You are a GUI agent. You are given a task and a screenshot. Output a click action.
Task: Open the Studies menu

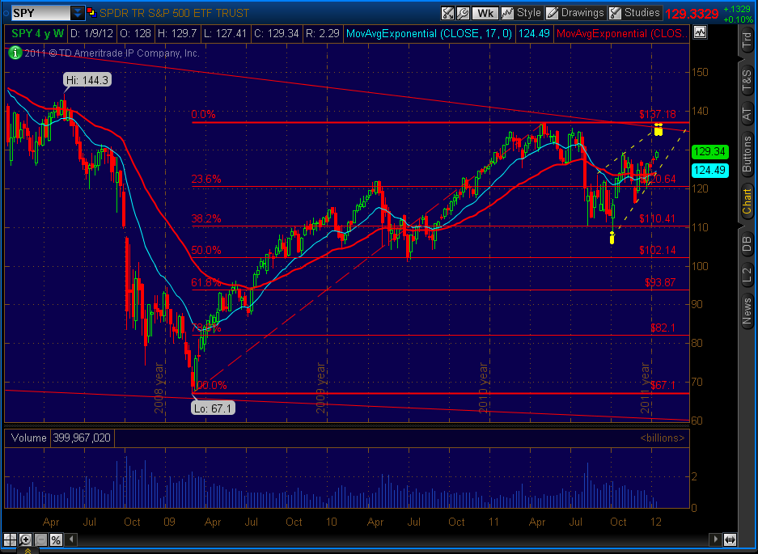(x=635, y=13)
